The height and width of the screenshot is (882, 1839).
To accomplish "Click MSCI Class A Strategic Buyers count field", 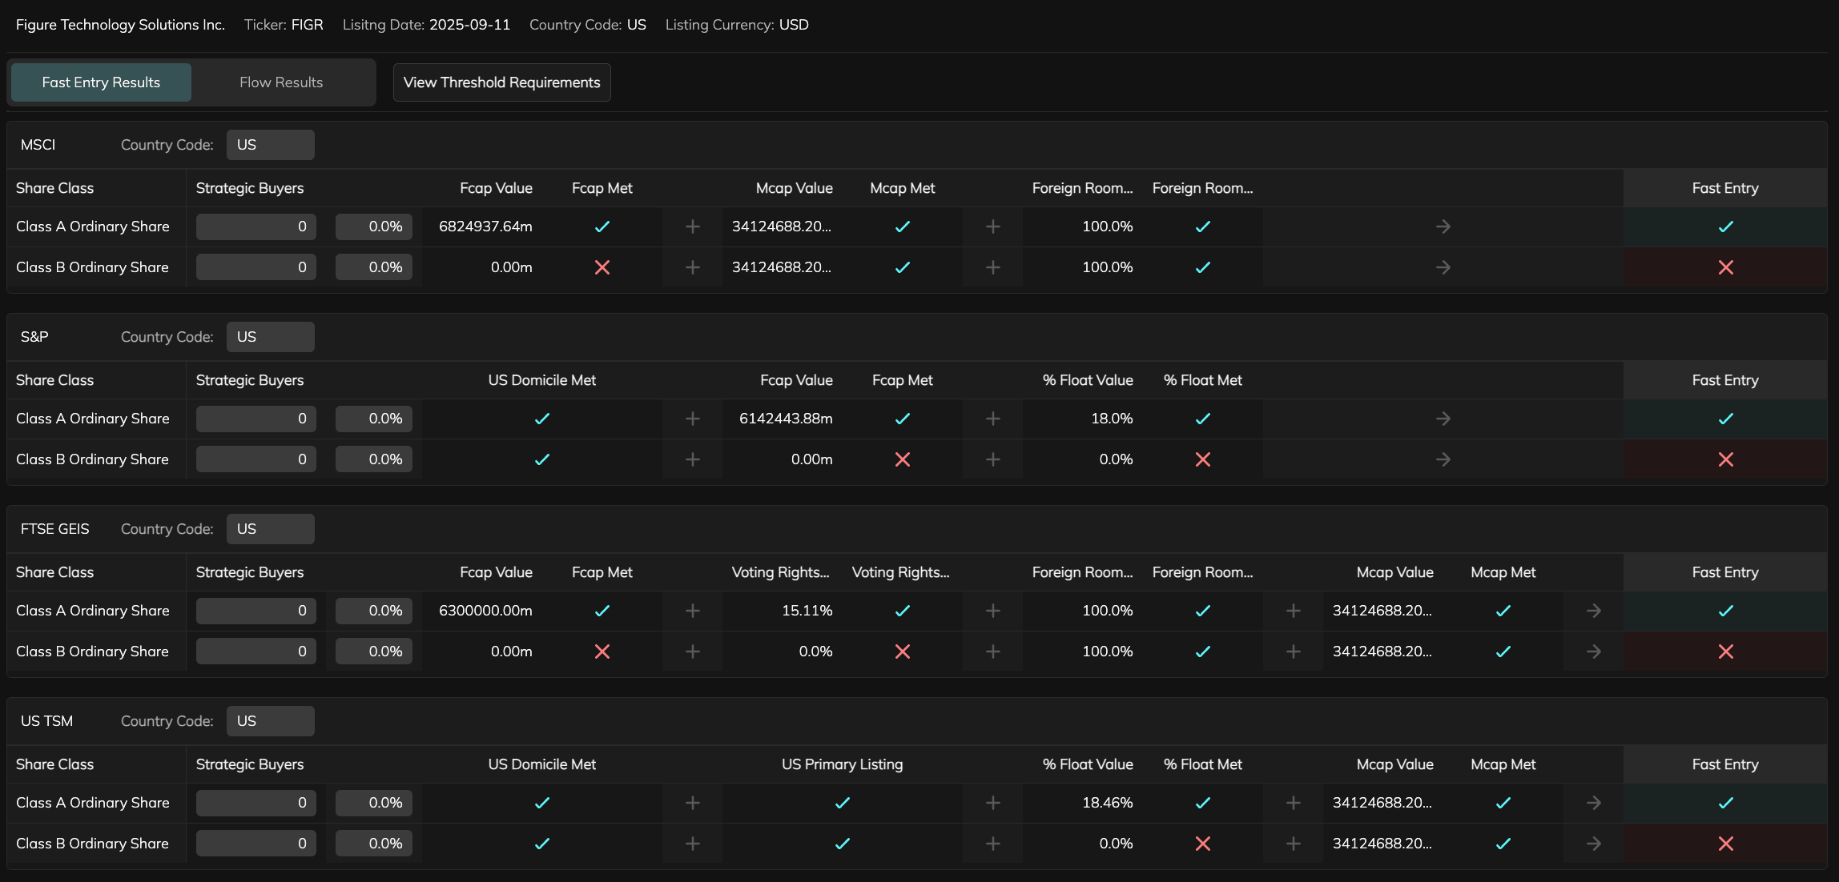I will 256,227.
